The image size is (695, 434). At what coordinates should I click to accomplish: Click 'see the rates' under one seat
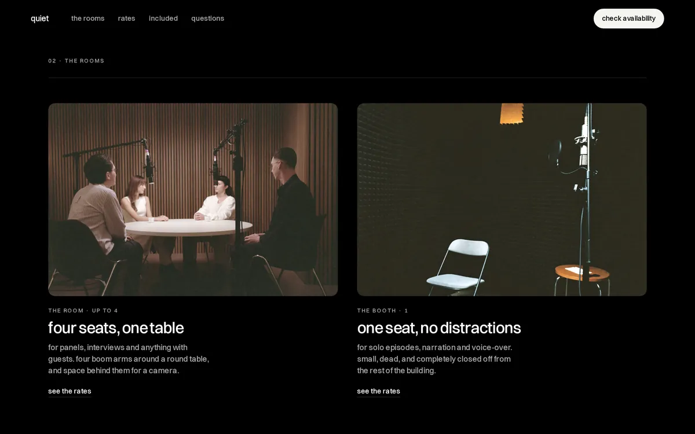pos(378,391)
